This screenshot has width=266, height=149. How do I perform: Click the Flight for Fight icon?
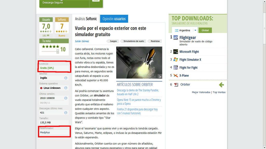pyautogui.click(x=176, y=68)
